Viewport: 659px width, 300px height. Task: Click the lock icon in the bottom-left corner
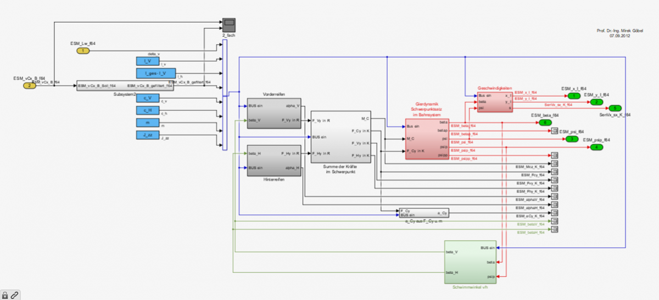(5, 295)
